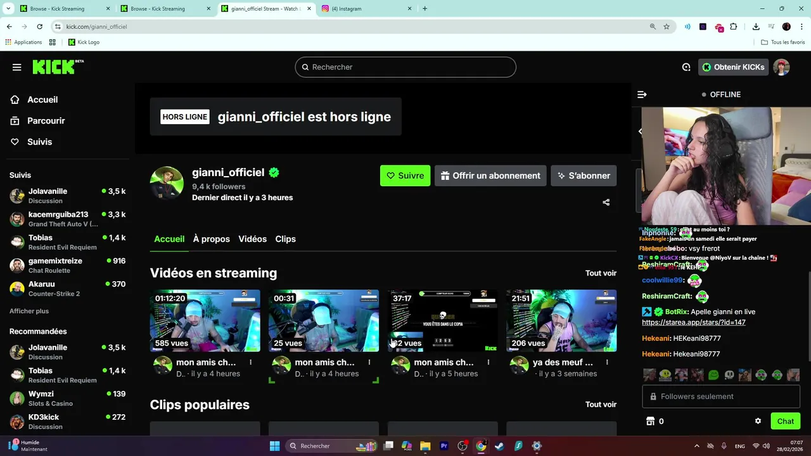The height and width of the screenshot is (456, 811).
Task: Open Windows Start menu
Action: pos(274,446)
